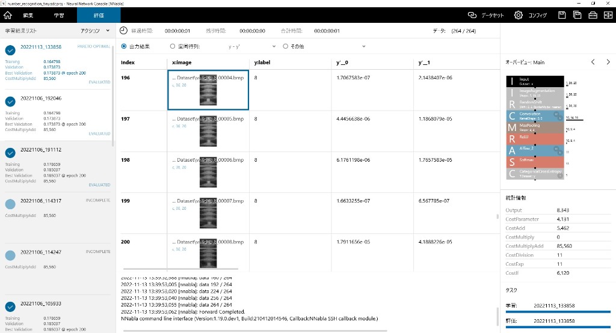Open the dataset link icon
The width and height of the screenshot is (616, 333).
tap(472, 15)
